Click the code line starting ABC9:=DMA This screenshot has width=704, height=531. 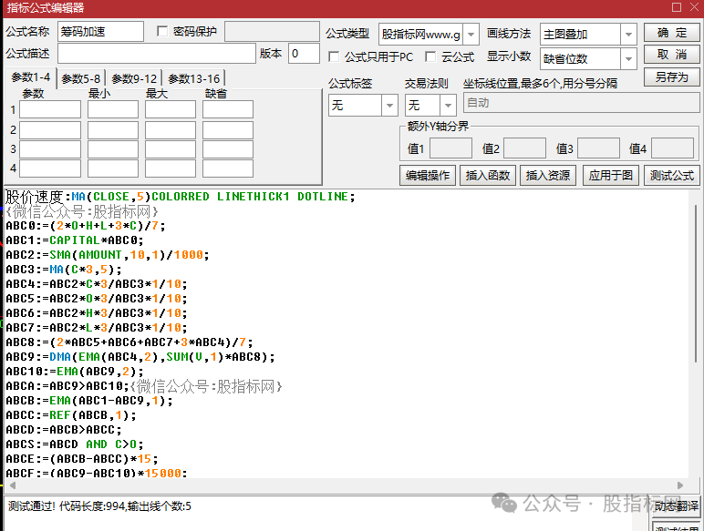pos(140,357)
